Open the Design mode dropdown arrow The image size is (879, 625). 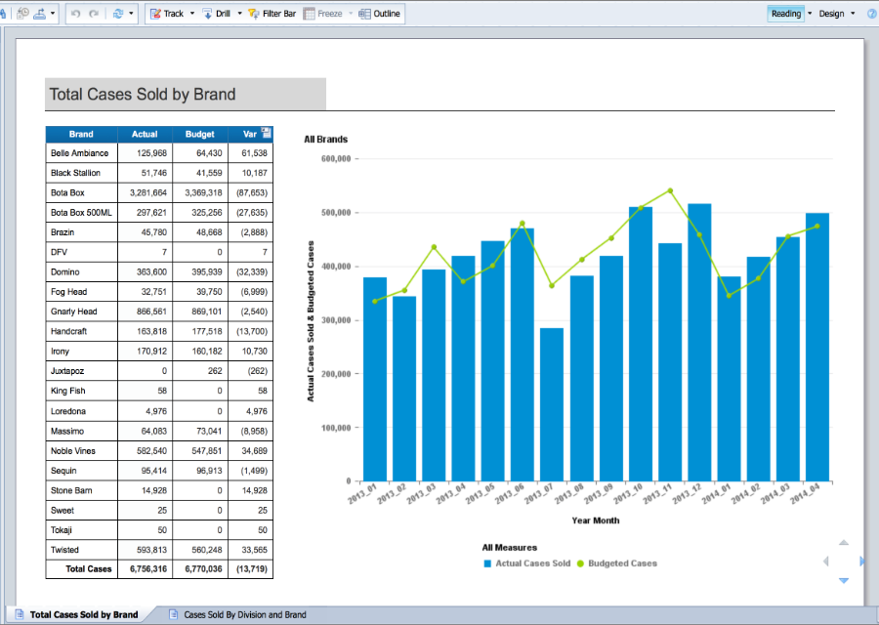[x=853, y=14]
